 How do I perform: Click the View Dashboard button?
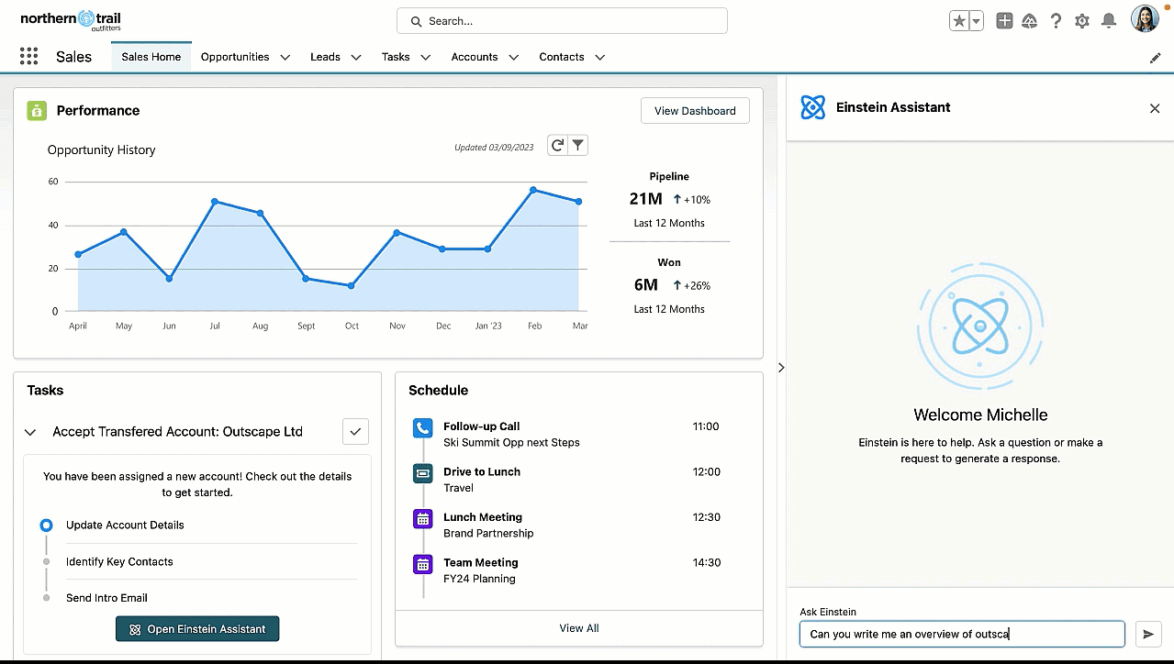pyautogui.click(x=695, y=110)
